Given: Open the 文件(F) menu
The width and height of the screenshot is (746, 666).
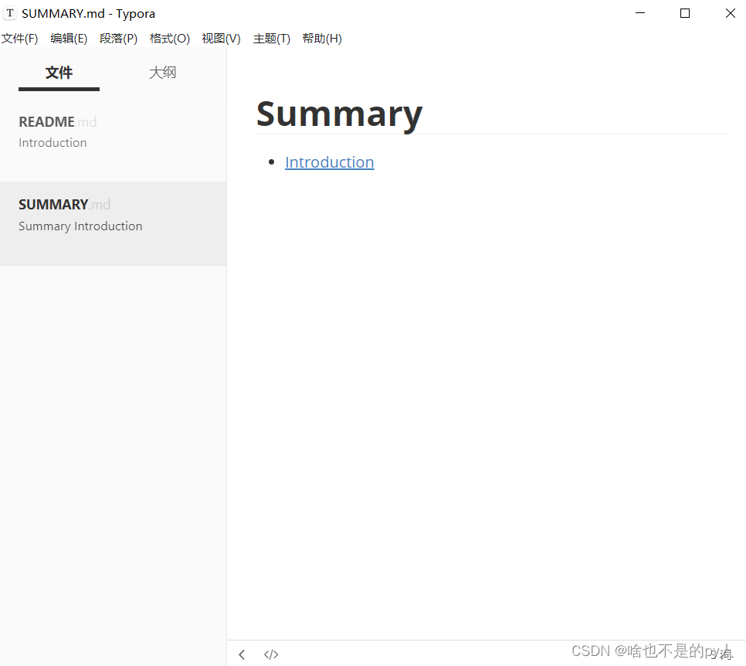Looking at the screenshot, I should click(x=19, y=39).
